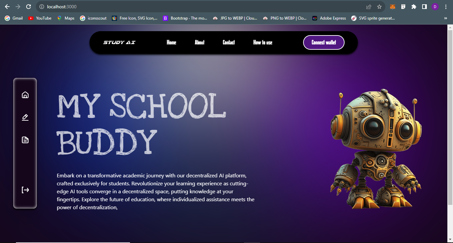The image size is (453, 243).
Task: Select the Home icon in the left sidebar
Action: tap(25, 95)
